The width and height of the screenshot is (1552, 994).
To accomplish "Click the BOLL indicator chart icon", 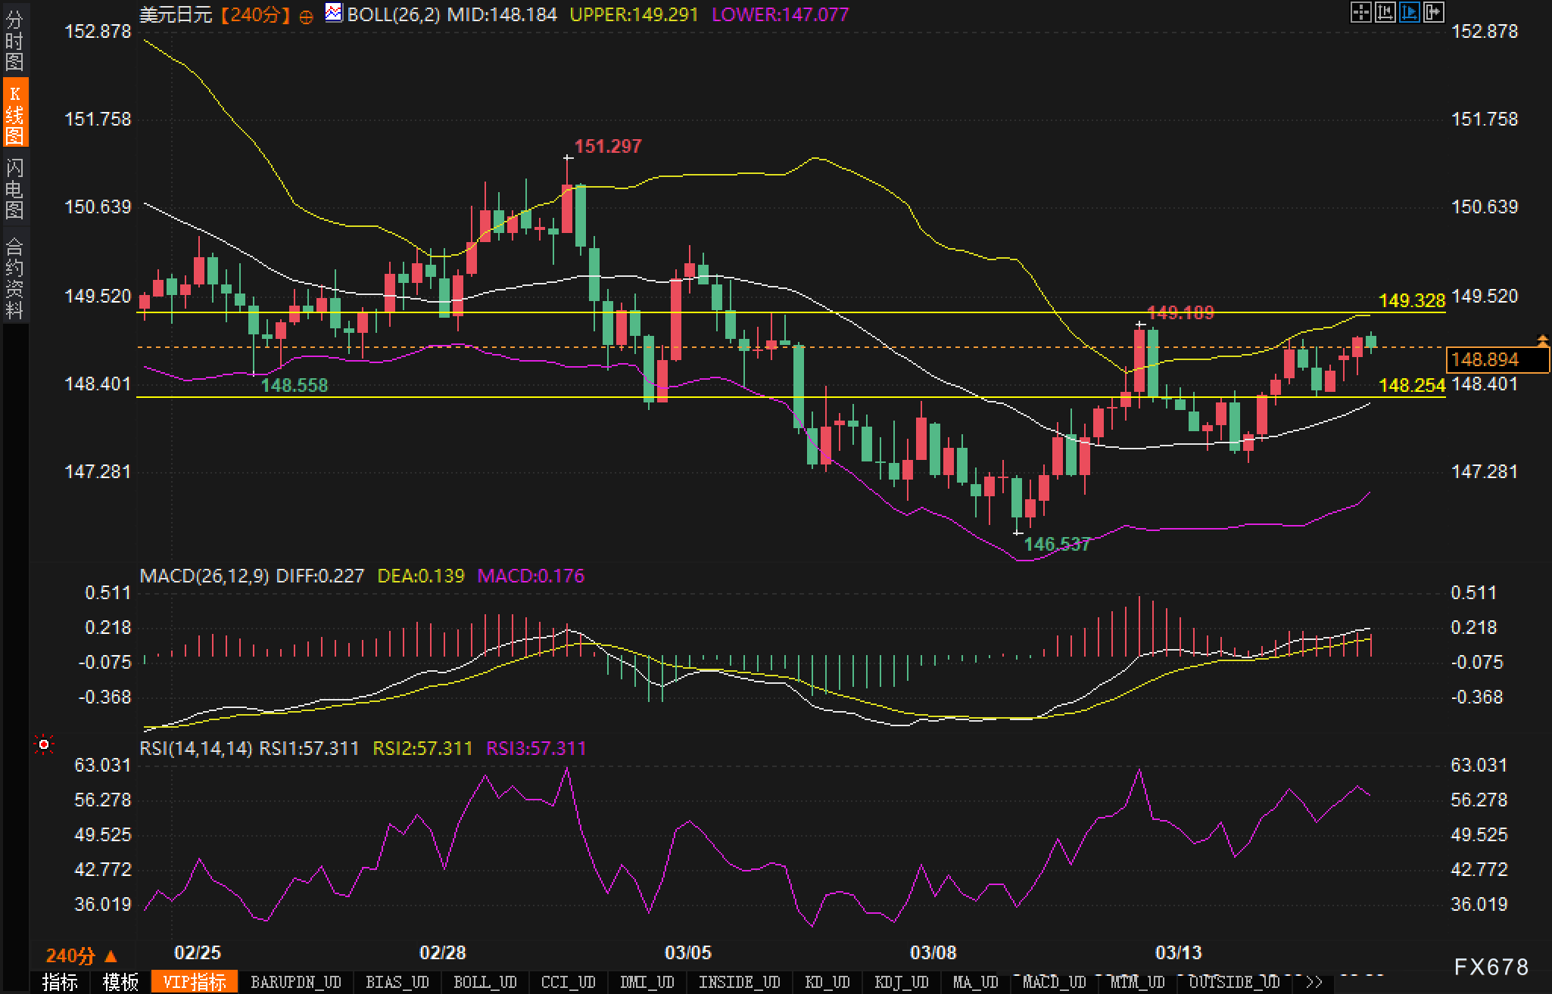I will (x=333, y=13).
